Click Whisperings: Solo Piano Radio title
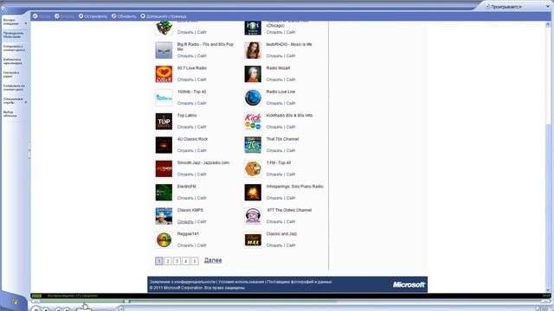Image resolution: width=554 pixels, height=311 pixels. click(294, 187)
